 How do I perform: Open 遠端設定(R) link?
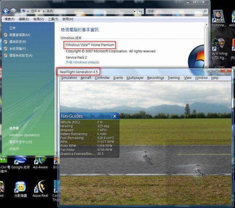coord(18,42)
